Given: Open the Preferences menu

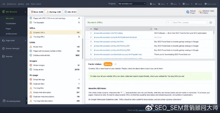Looking at the screenshot, I should (x=12, y=4).
